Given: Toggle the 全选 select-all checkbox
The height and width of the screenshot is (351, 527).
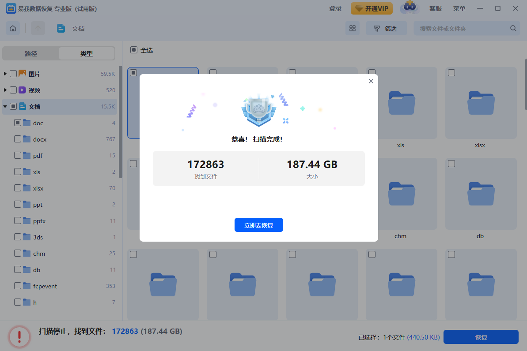Looking at the screenshot, I should click(x=134, y=50).
